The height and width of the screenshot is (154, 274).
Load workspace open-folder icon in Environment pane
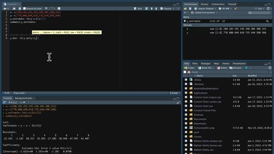coord(185,9)
